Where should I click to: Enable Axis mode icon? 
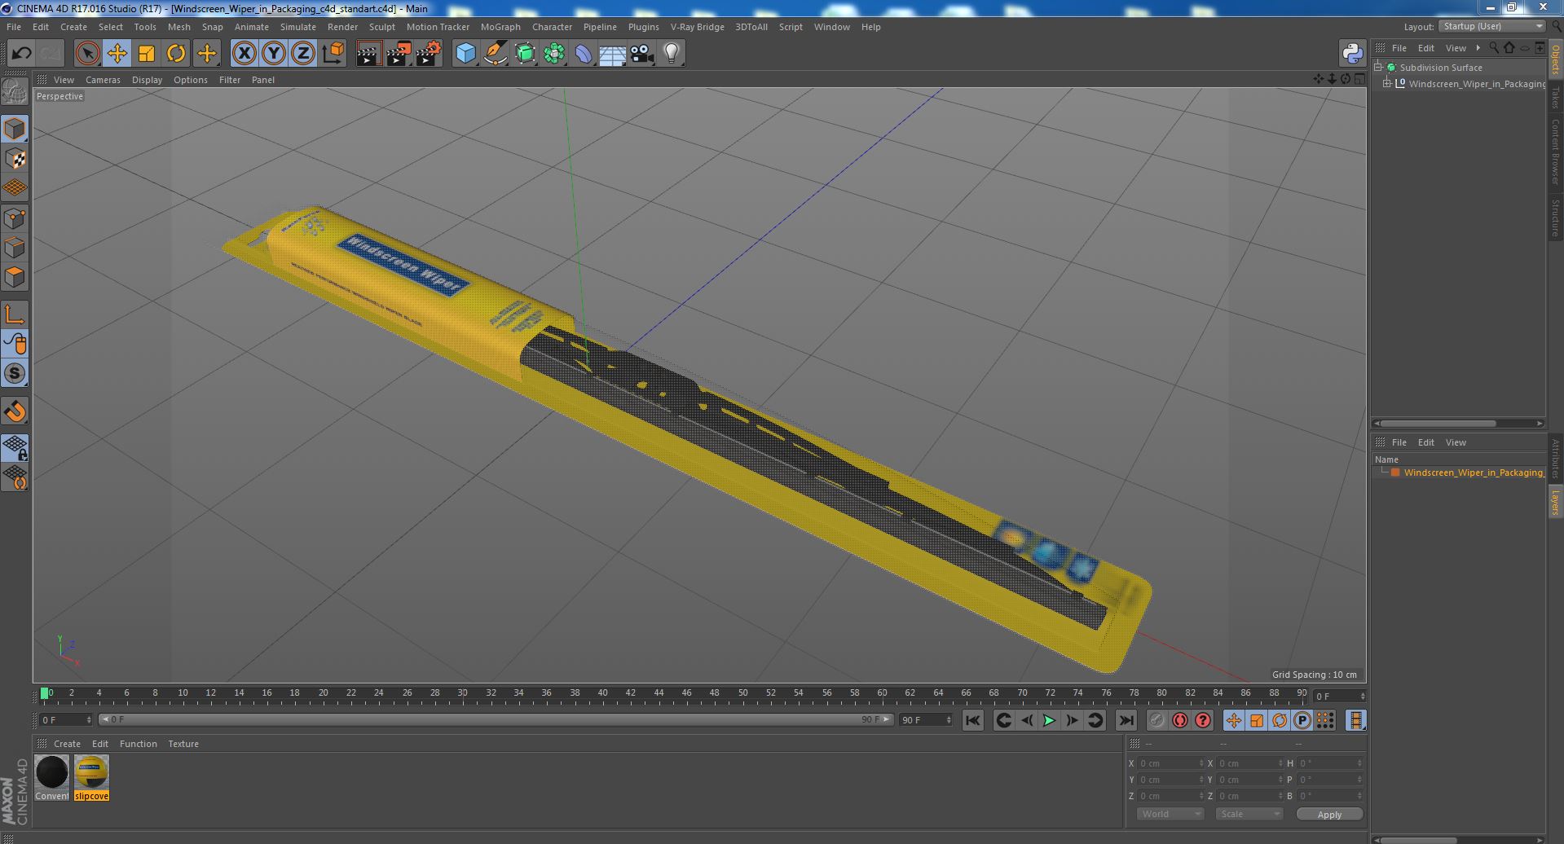coord(15,314)
